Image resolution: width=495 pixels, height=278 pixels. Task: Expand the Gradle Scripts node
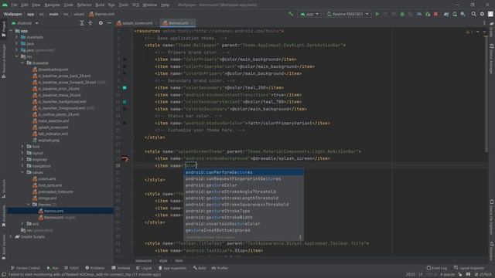11,237
